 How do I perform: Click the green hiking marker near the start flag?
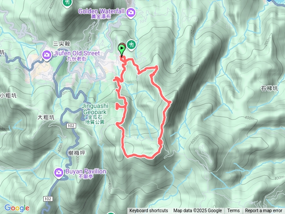pos(131,45)
